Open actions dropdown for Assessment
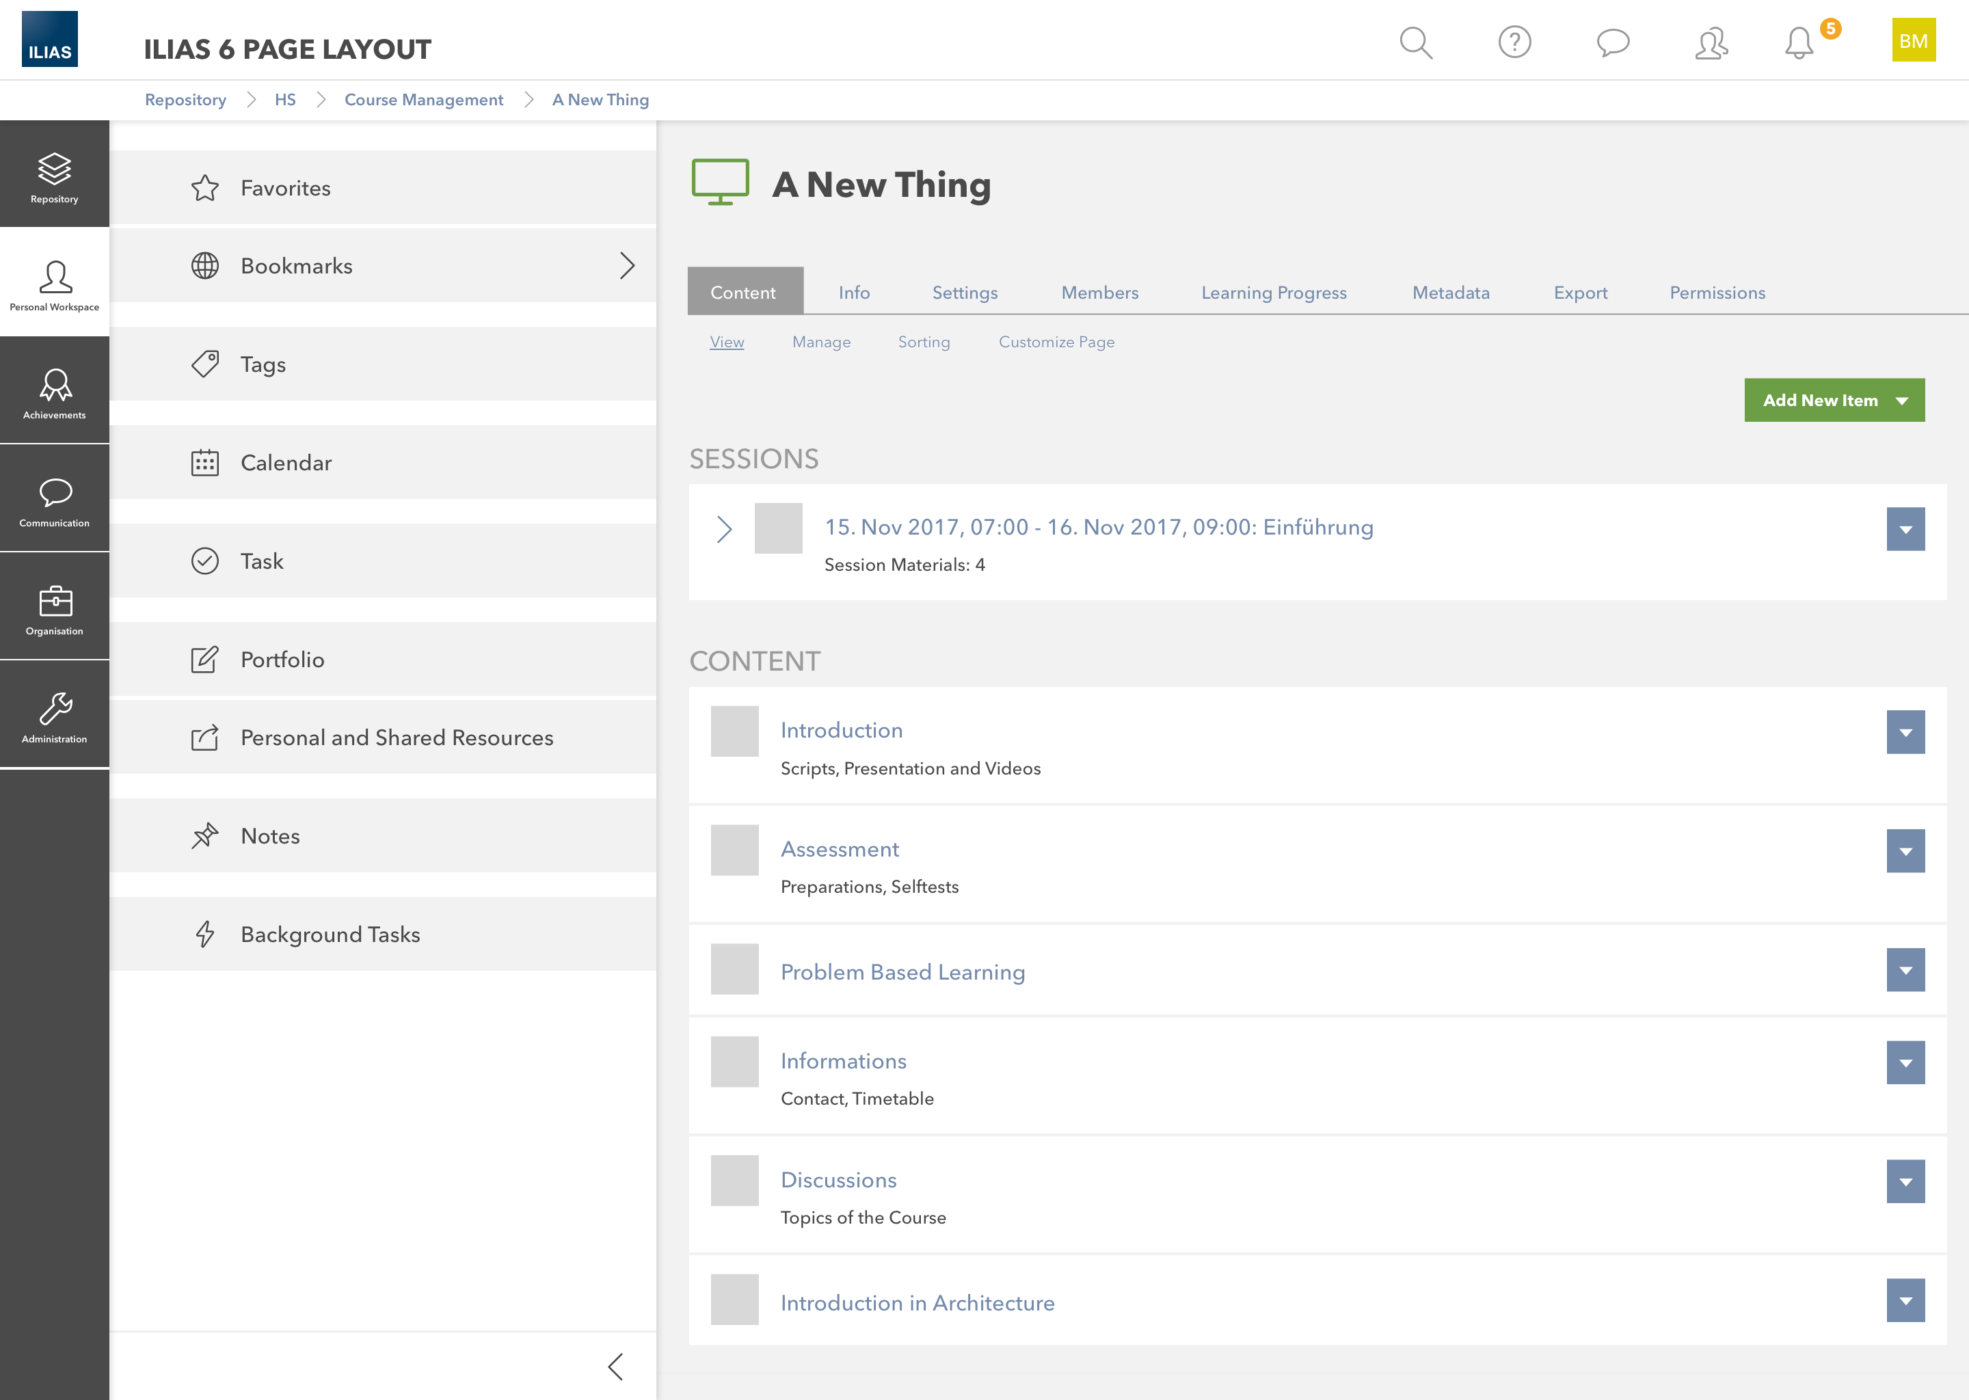The height and width of the screenshot is (1400, 1969). tap(1904, 851)
